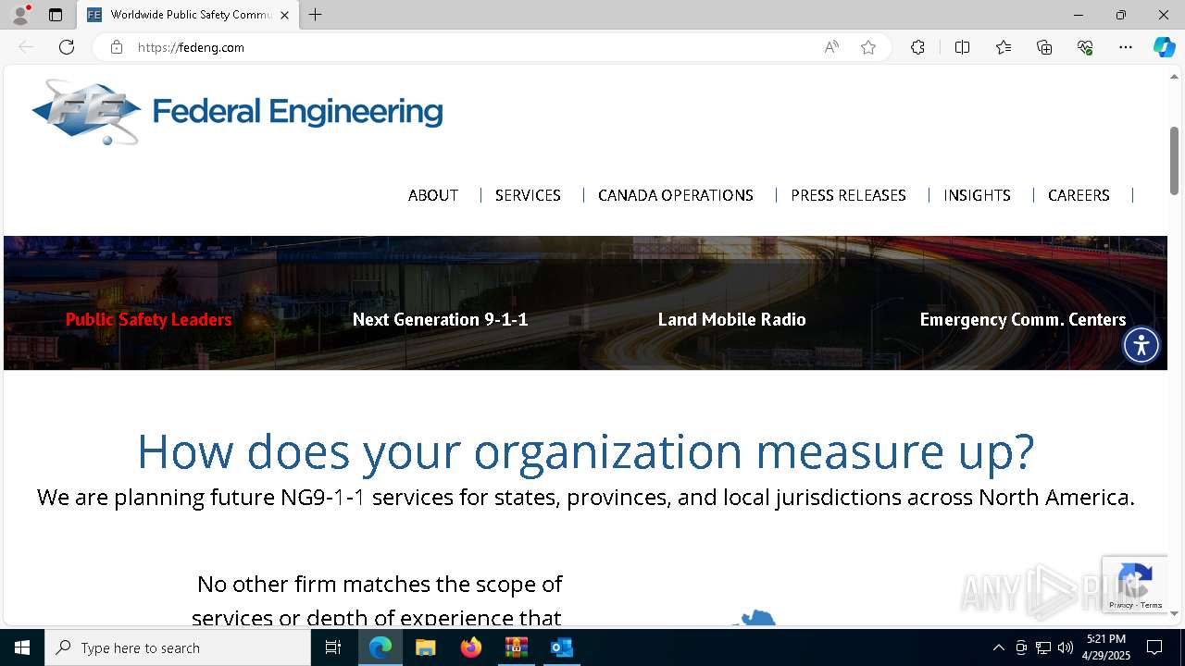Click the page vertical scrollbar thumb
The image size is (1185, 666).
click(1174, 160)
